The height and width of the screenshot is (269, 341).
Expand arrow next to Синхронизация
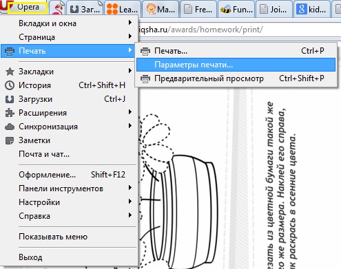click(130, 126)
